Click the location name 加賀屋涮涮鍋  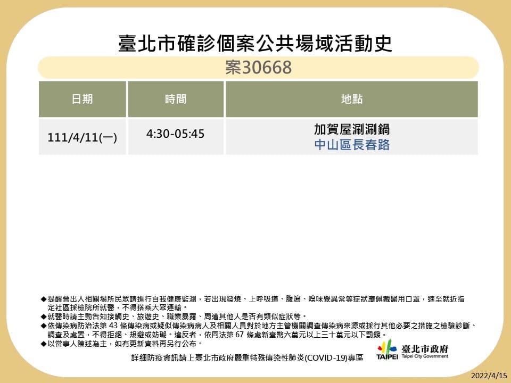click(352, 129)
